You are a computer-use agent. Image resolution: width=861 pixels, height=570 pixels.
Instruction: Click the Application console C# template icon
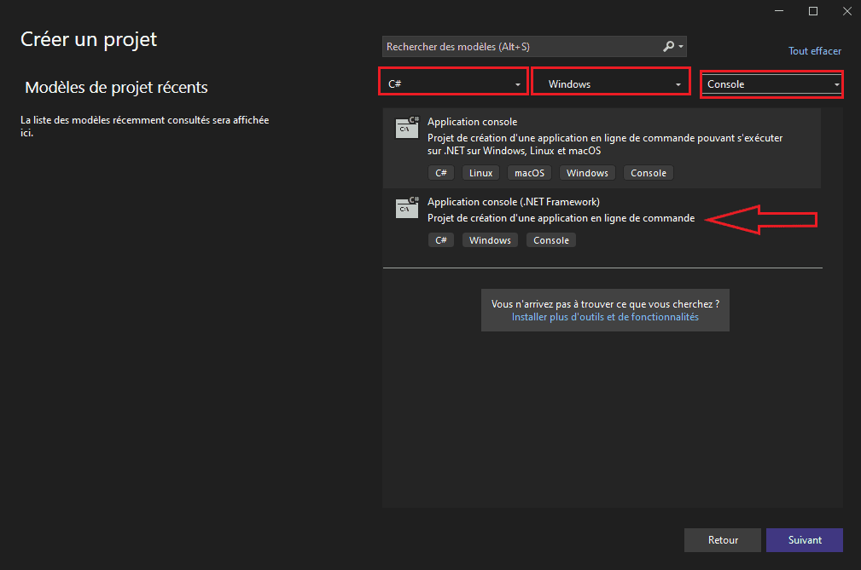point(407,128)
